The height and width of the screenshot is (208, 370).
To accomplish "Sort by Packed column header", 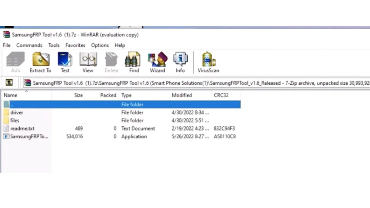I will pos(102,95).
